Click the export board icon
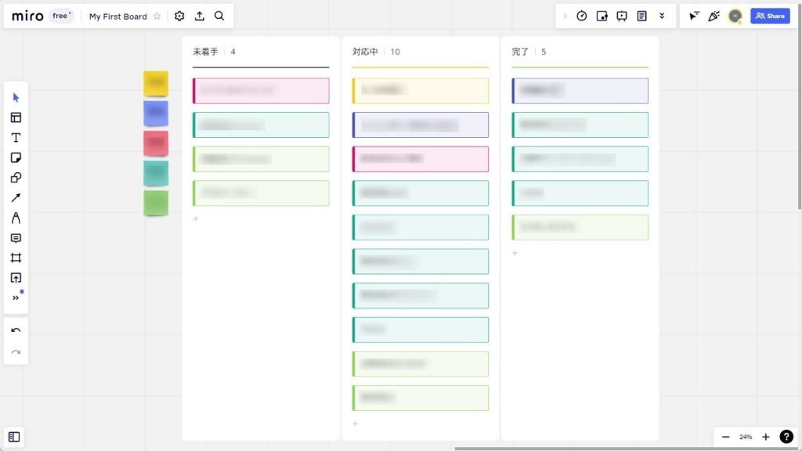The image size is (802, 451). pyautogui.click(x=200, y=16)
